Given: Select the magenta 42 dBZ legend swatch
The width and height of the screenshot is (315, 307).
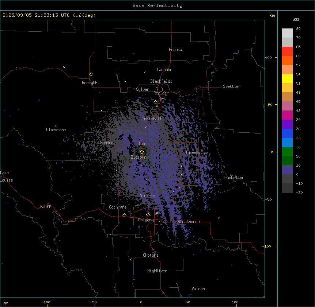Looking at the screenshot, I should pyautogui.click(x=287, y=115).
